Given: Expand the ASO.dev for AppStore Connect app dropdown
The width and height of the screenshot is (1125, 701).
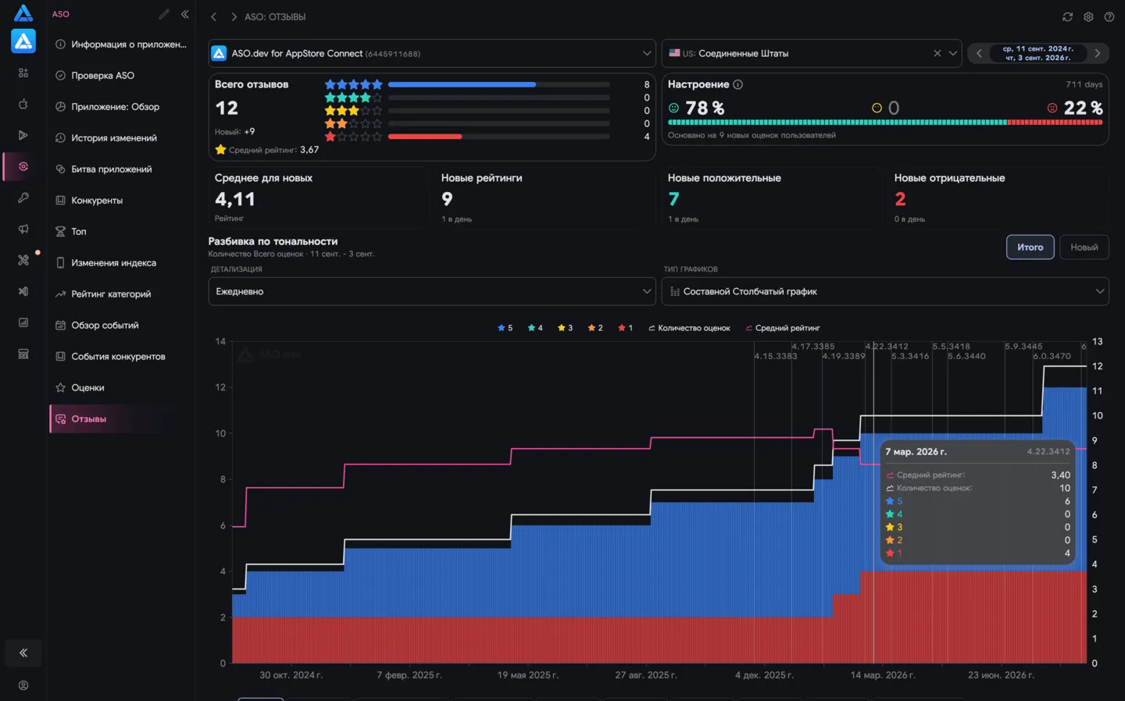Looking at the screenshot, I should [x=432, y=53].
